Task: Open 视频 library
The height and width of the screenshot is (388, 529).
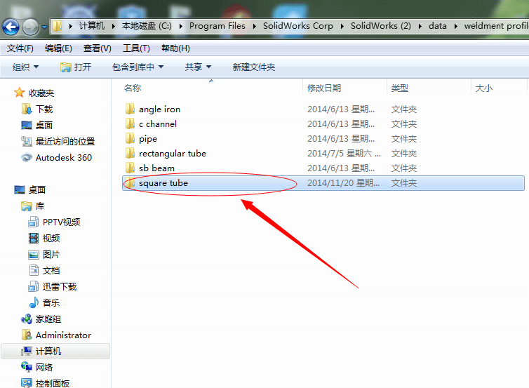Action: coord(44,238)
